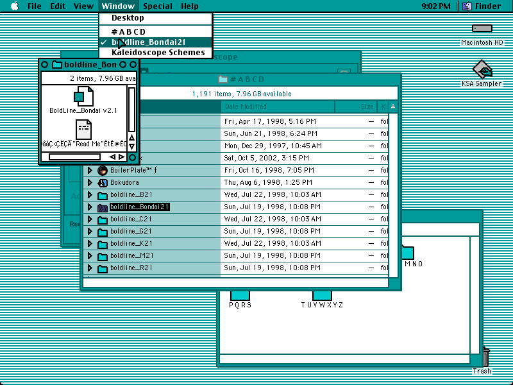Click the BoilerPlate™ ƒ name
The height and width of the screenshot is (385, 513).
coord(133,170)
